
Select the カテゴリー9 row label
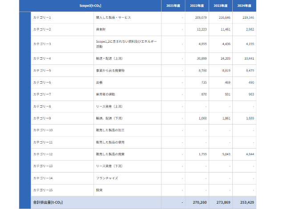[x=42, y=118]
